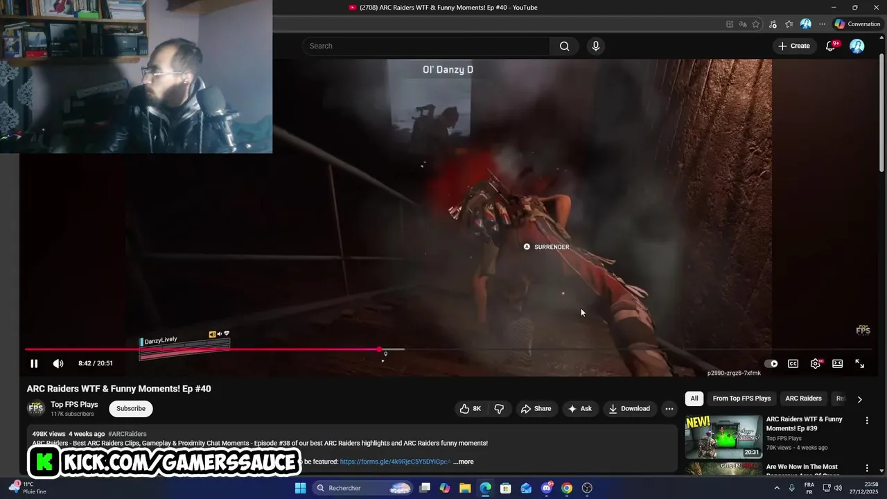Click the FRA FR language indicator
887x499 pixels.
809,488
